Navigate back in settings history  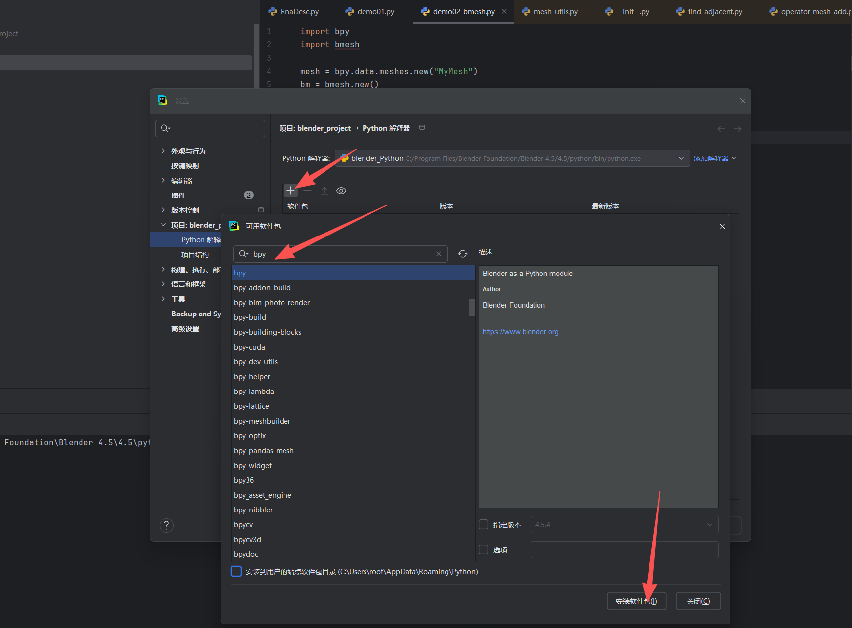click(x=721, y=129)
